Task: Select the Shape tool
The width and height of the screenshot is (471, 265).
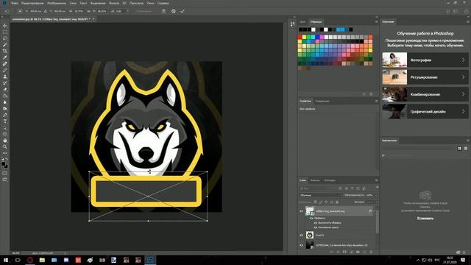Action: pos(5,134)
